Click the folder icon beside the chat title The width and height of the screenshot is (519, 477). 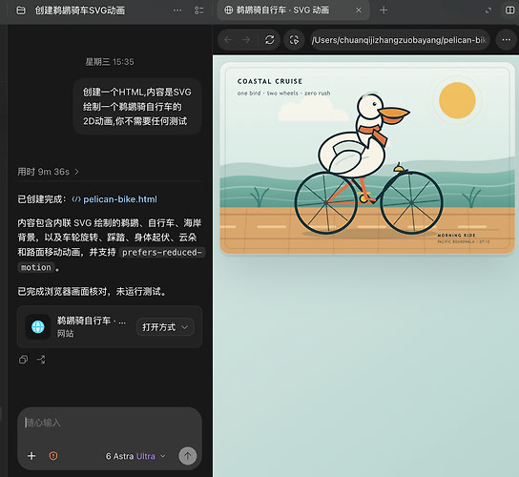(21, 10)
